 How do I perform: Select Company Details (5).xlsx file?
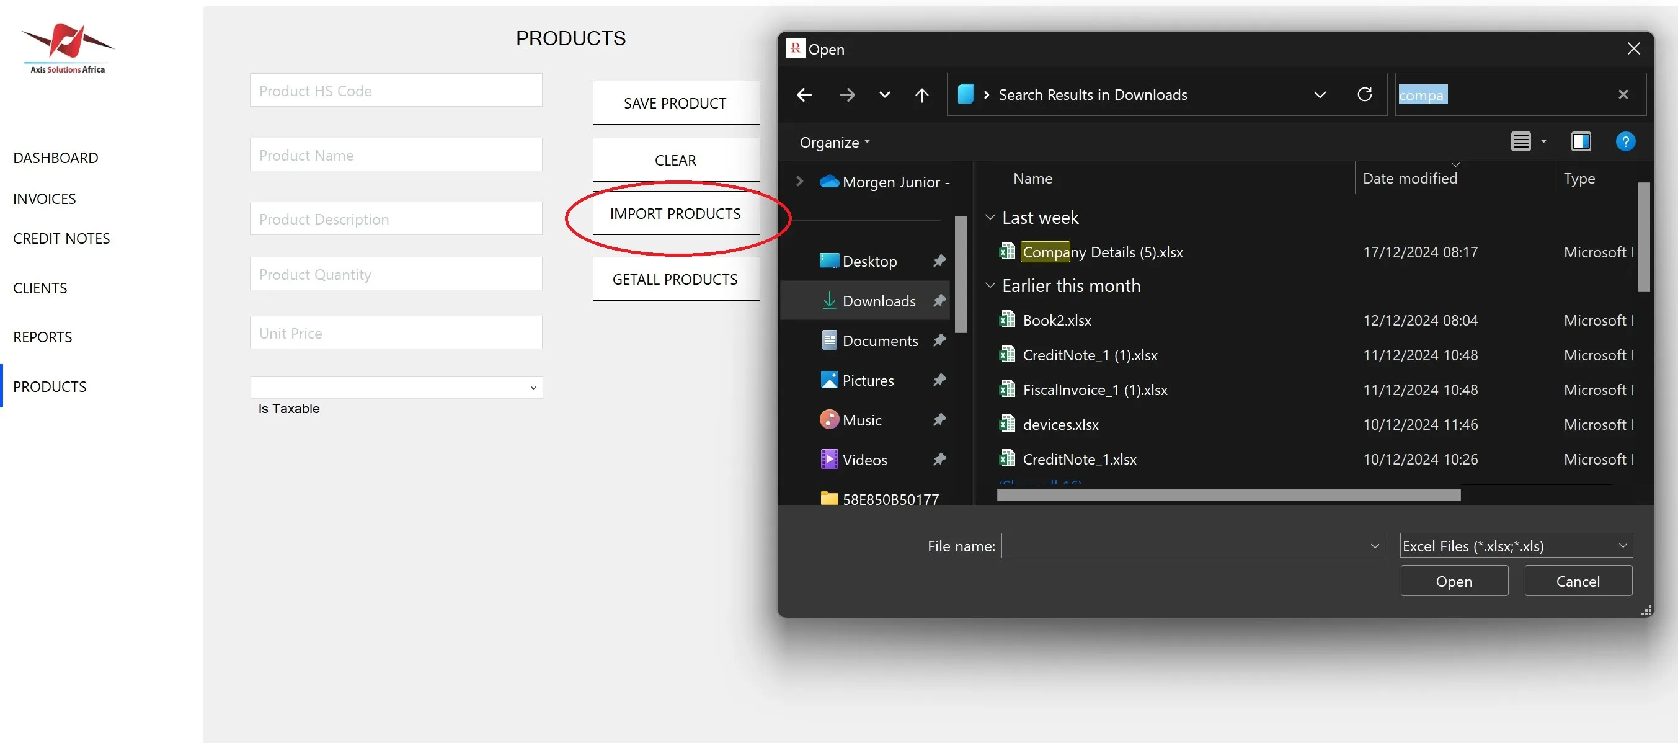1102,252
